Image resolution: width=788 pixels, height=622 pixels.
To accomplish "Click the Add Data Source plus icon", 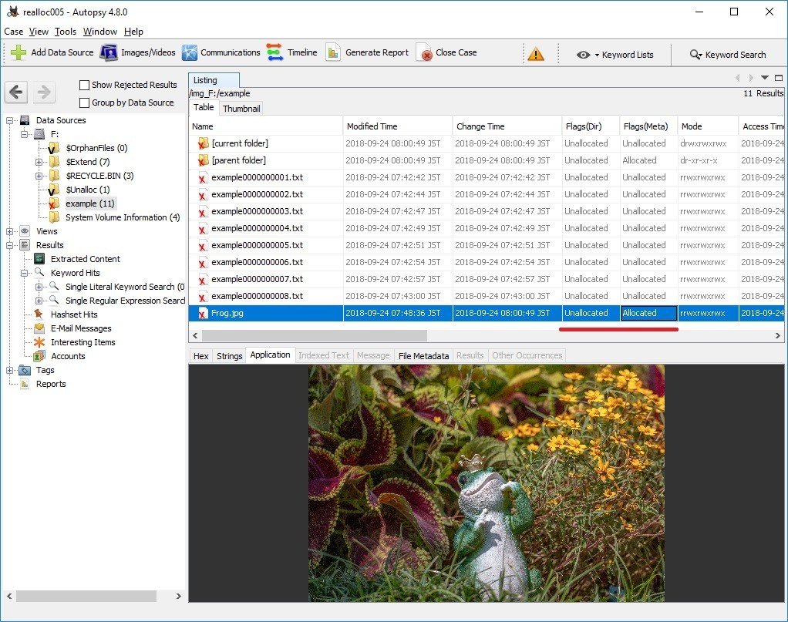I will pos(18,52).
